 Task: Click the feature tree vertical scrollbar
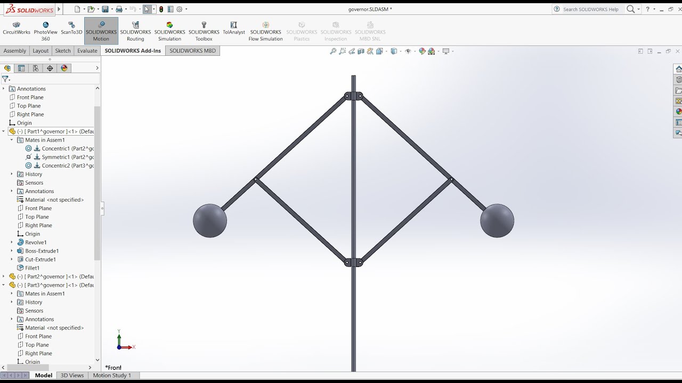click(98, 183)
